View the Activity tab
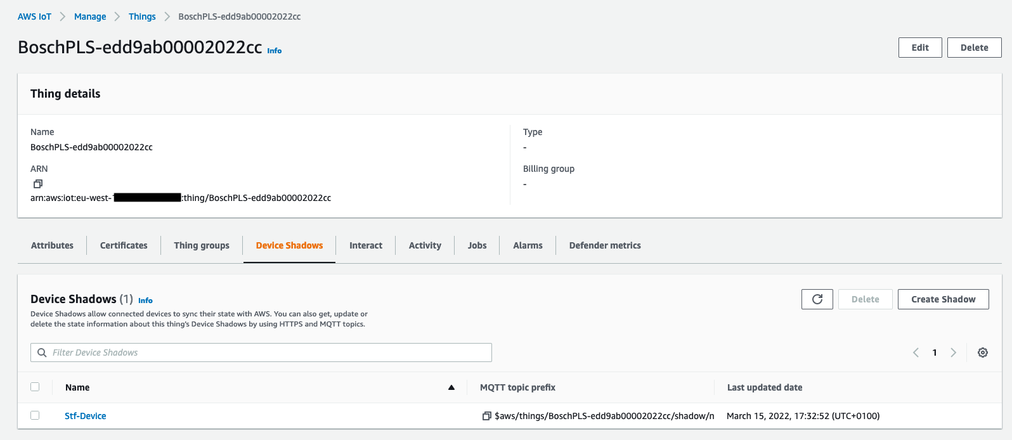The height and width of the screenshot is (440, 1012). coord(425,245)
